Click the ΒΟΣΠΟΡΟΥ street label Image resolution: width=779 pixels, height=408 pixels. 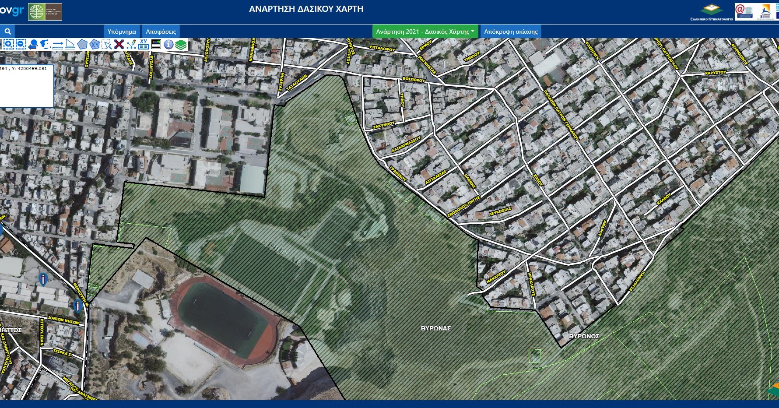point(414,80)
